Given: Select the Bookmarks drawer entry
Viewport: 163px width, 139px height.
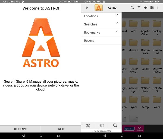Looking at the screenshot, I should coord(101,33).
